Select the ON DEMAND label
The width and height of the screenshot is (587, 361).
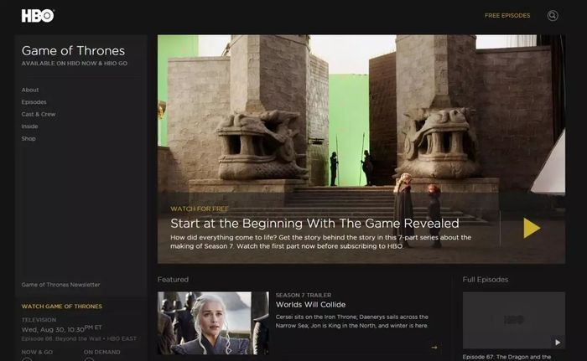[x=101, y=352]
